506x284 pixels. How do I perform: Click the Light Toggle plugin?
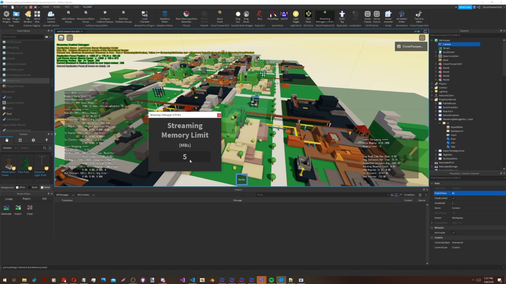296,17
